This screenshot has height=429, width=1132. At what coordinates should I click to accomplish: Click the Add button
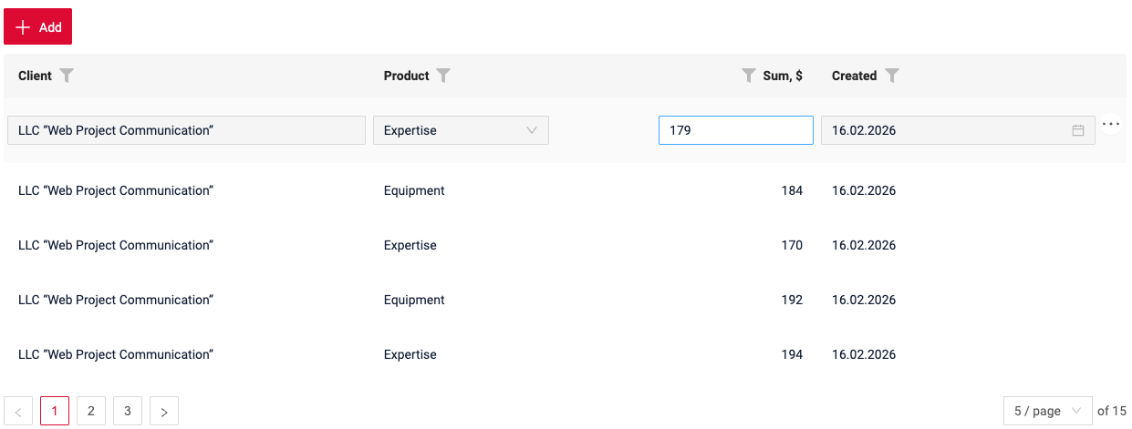coord(38,27)
